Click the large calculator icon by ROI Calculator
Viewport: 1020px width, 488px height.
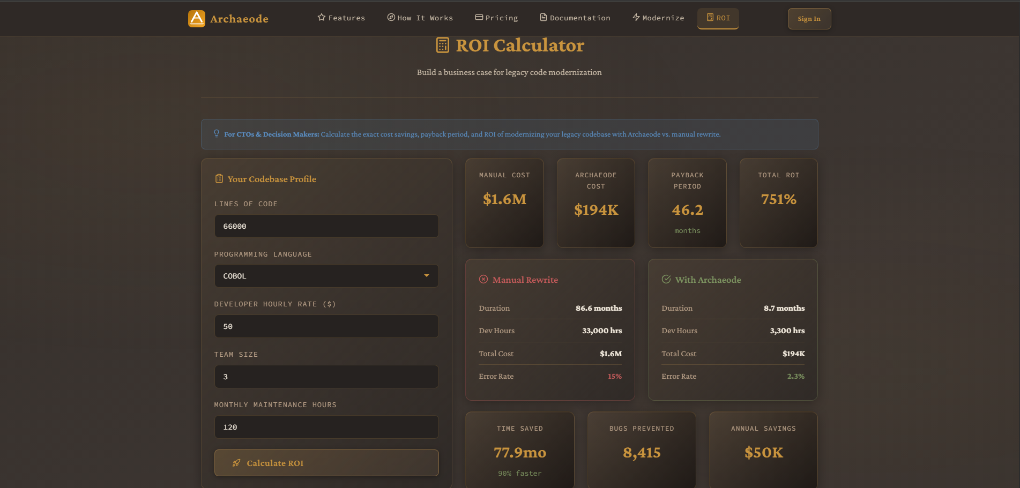(443, 45)
